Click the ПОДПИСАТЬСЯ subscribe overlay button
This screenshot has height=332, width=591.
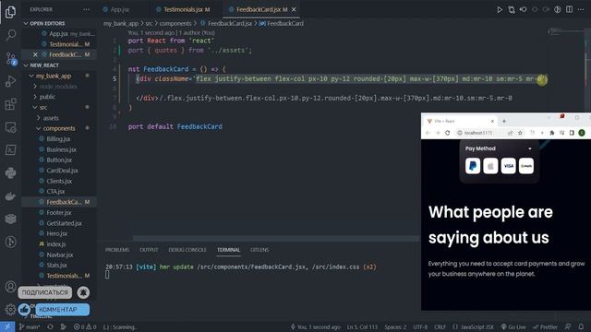(44, 292)
